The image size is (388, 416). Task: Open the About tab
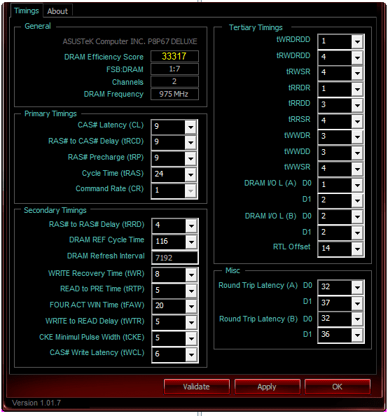coord(57,11)
